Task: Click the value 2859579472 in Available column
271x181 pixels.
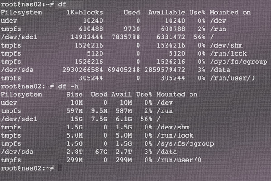Action: click(165, 70)
